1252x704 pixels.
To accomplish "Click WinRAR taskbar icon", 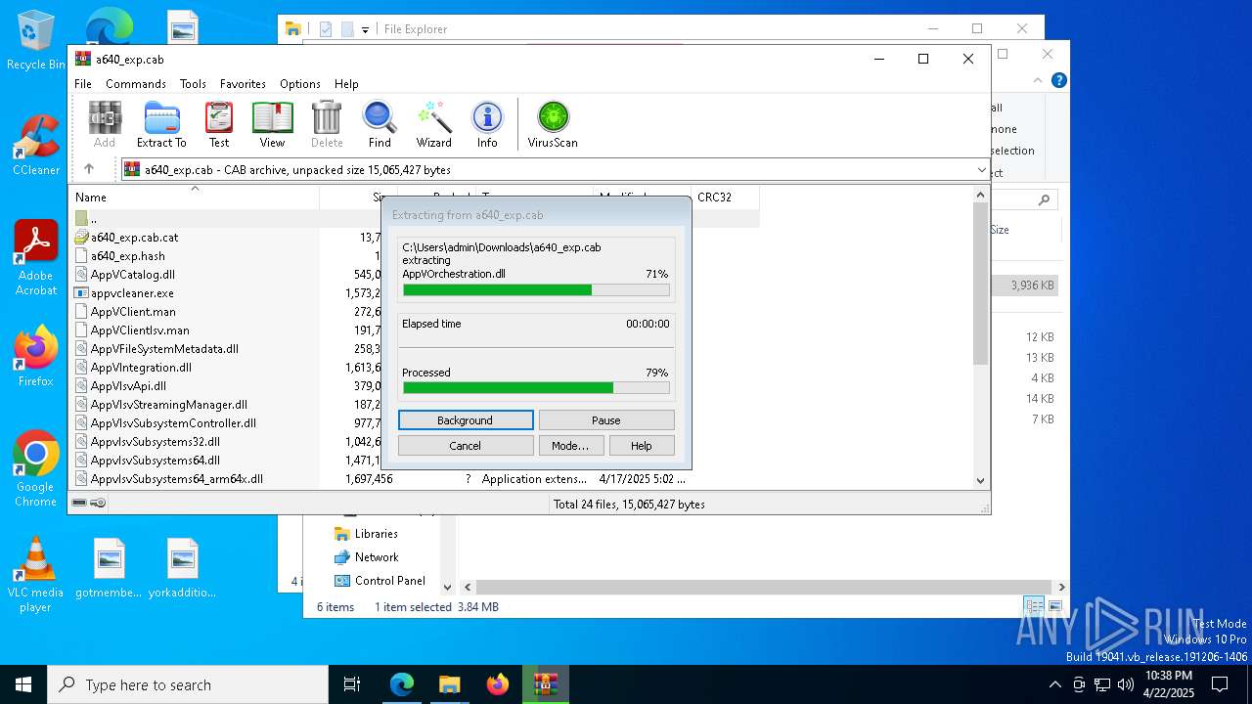I will pyautogui.click(x=545, y=684).
